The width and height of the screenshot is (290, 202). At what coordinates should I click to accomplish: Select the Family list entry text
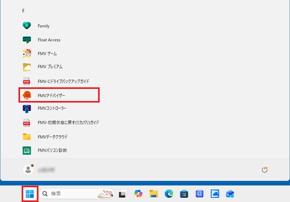44,26
